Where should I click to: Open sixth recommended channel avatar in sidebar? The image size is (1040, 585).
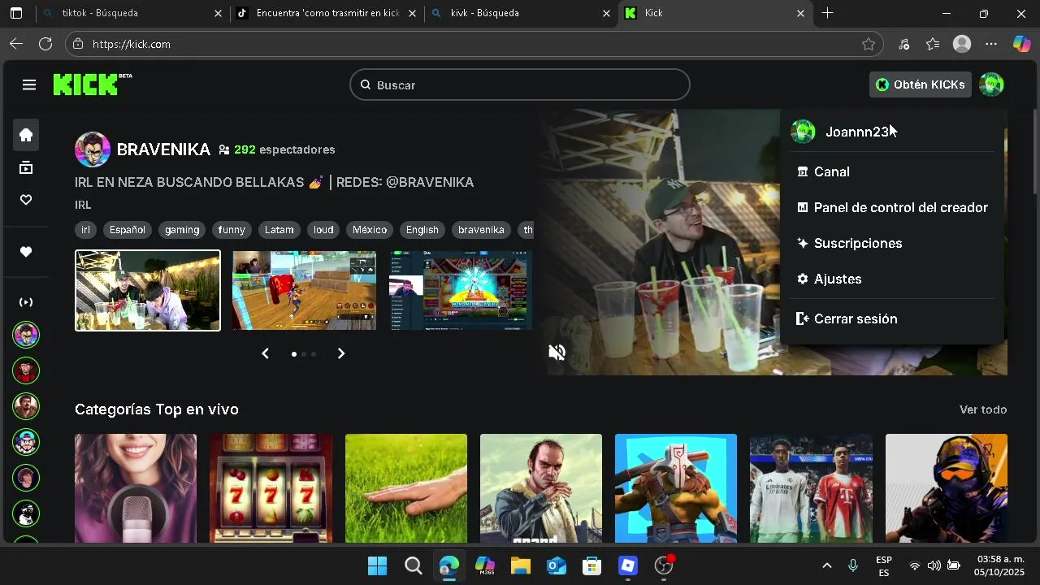tap(26, 513)
